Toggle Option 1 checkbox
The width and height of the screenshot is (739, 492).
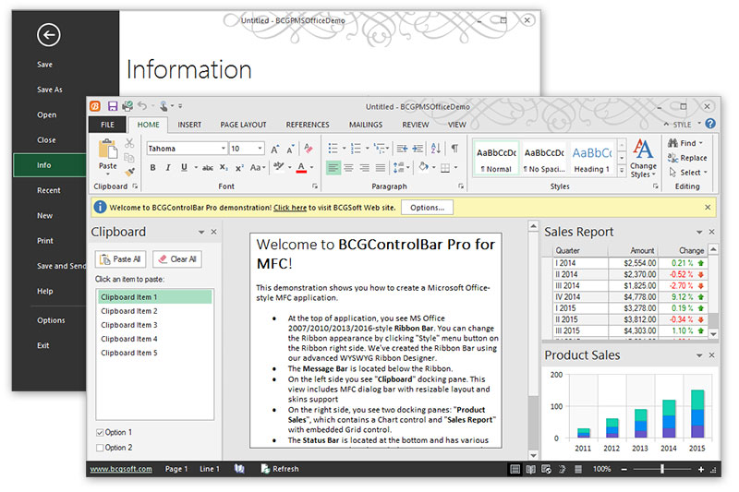coord(100,433)
